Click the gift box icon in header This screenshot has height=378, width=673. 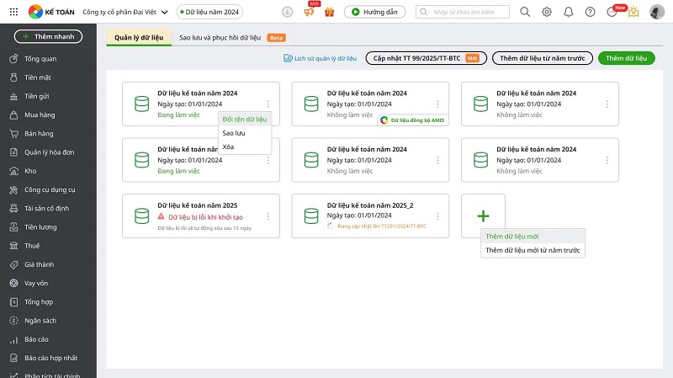329,12
